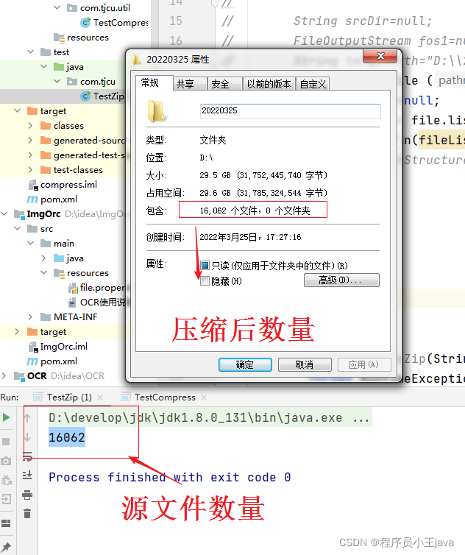The width and height of the screenshot is (465, 555).
Task: Select TestCompress class in project tree
Action: pos(115,23)
